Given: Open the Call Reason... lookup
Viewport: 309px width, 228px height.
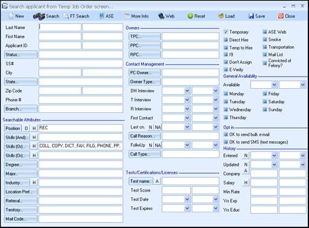Looking at the screenshot, I should click(145, 136).
